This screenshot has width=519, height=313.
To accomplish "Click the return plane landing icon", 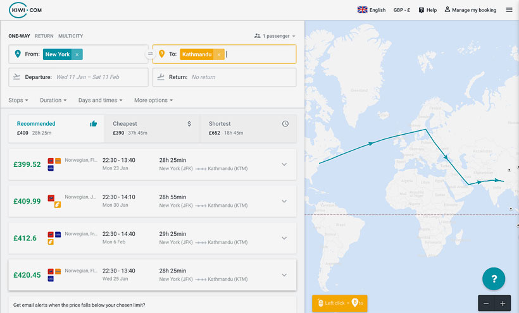I will [x=161, y=77].
